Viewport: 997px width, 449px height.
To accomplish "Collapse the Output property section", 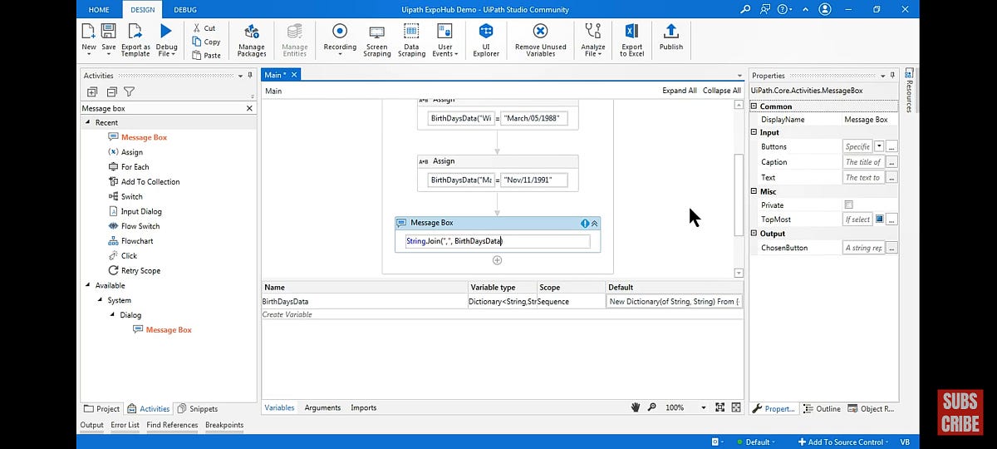I will pos(754,234).
